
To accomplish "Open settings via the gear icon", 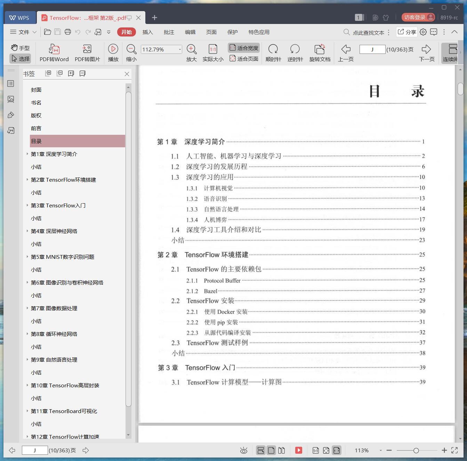I will (423, 32).
